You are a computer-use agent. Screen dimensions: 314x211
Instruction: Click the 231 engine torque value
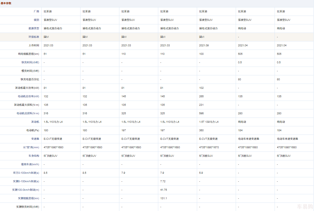click(201, 105)
